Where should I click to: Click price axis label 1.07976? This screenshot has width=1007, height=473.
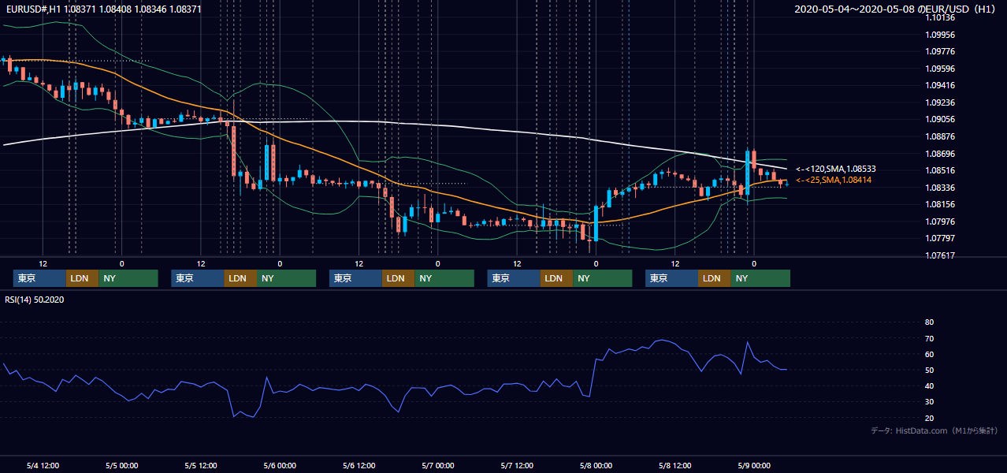click(940, 222)
